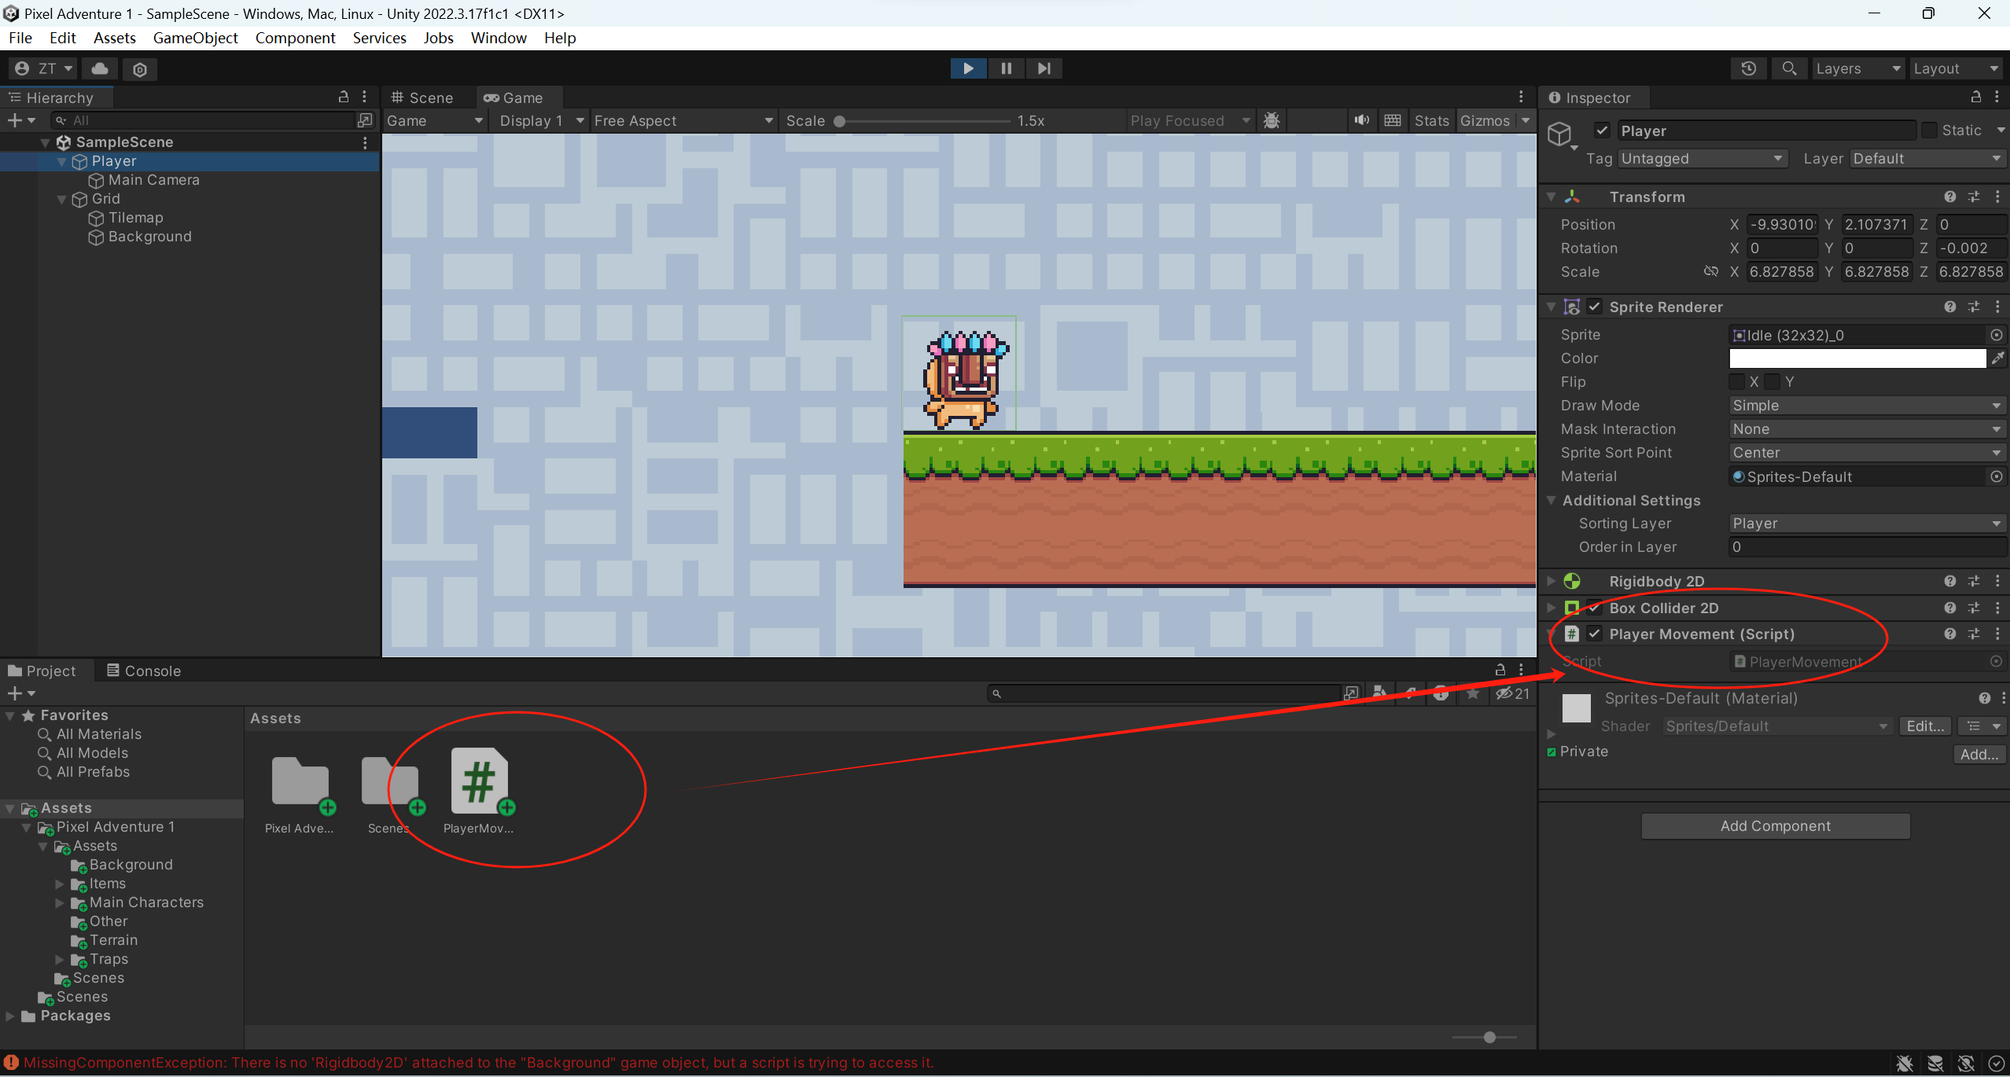Click the Step frame button
The image size is (2010, 1077).
pyautogui.click(x=1044, y=68)
